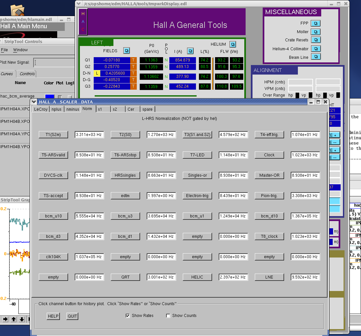Open StripTool Window menu

tap(20, 50)
